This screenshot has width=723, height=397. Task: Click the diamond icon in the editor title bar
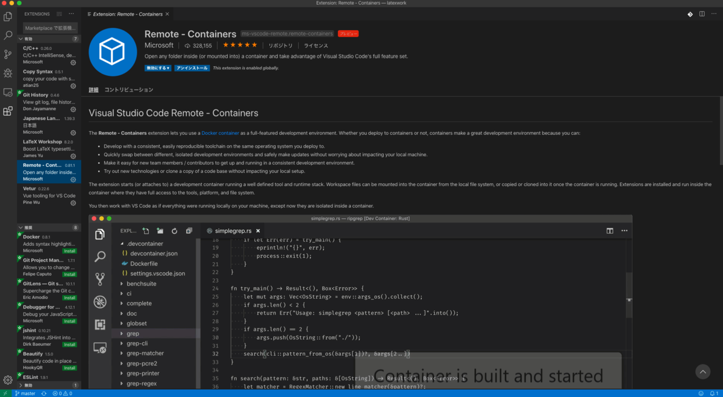[x=690, y=13]
